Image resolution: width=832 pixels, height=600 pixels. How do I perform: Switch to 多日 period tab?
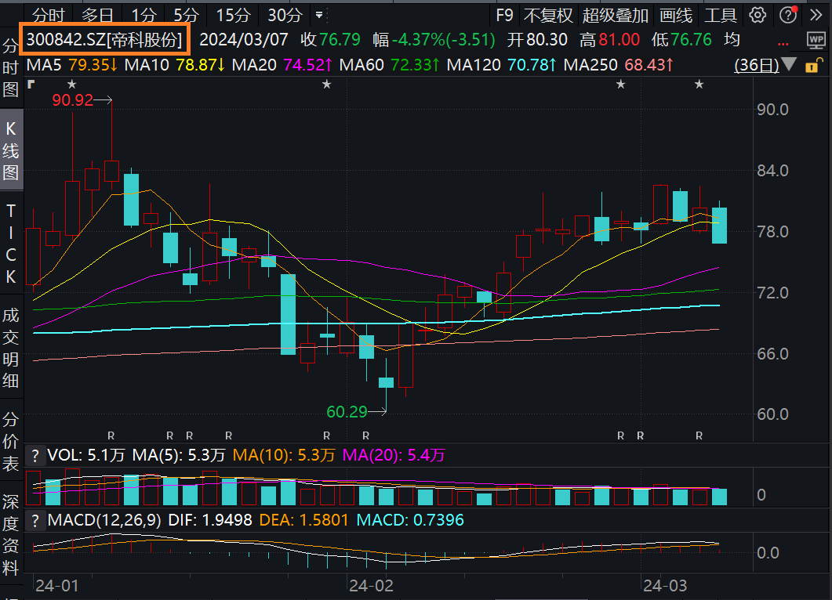coord(97,16)
